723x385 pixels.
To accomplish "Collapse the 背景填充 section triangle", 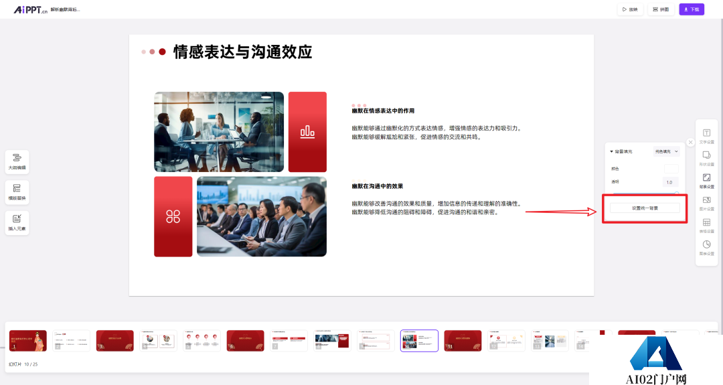I will (611, 151).
